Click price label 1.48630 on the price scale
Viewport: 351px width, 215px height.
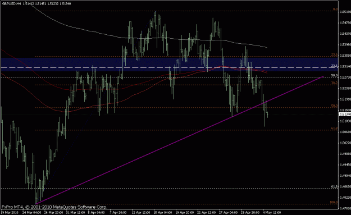point(345,186)
